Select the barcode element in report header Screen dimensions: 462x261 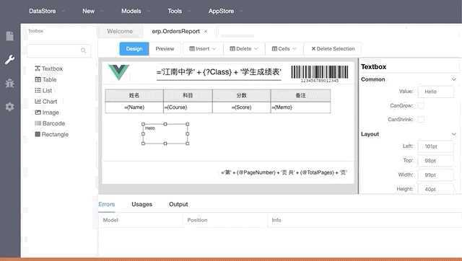[x=319, y=74]
